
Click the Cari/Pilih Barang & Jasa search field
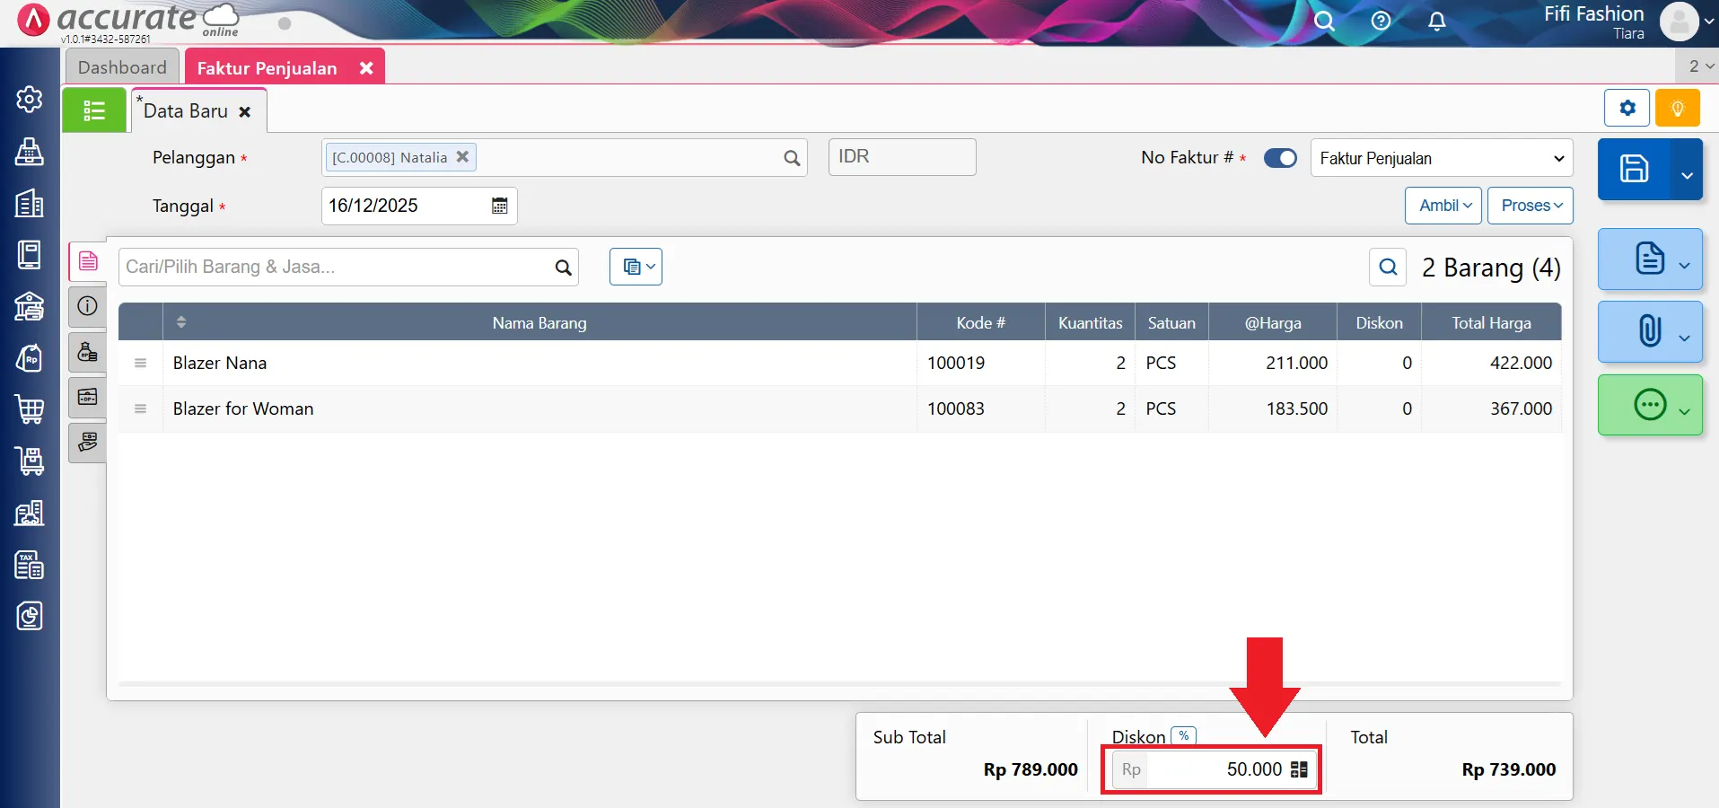coord(337,267)
